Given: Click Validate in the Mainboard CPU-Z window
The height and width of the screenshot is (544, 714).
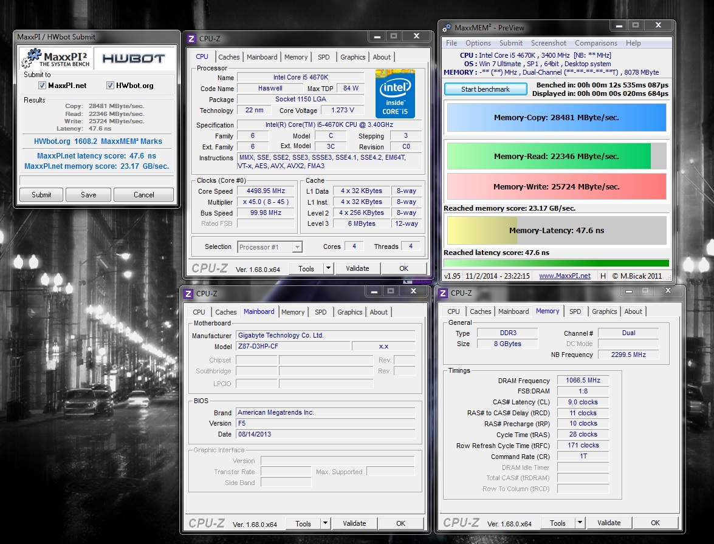Looking at the screenshot, I should click(354, 523).
